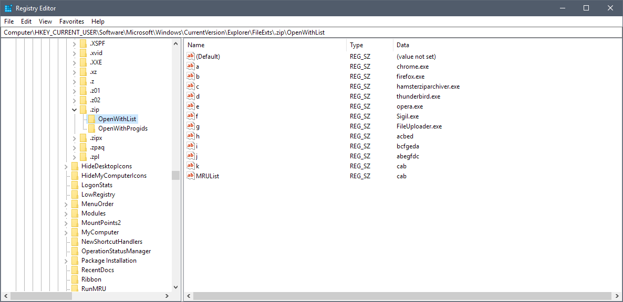Click the folder icon of RecentDocs key

tap(75, 270)
